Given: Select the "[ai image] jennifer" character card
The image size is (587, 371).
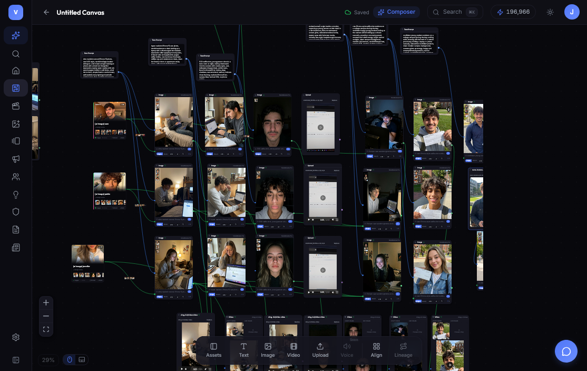Looking at the screenshot, I should point(87,263).
